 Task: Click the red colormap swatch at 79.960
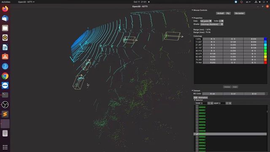(x=265, y=62)
